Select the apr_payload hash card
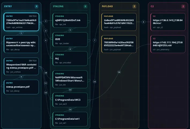Viewport: 190px width, 129px height. pos(119,22)
